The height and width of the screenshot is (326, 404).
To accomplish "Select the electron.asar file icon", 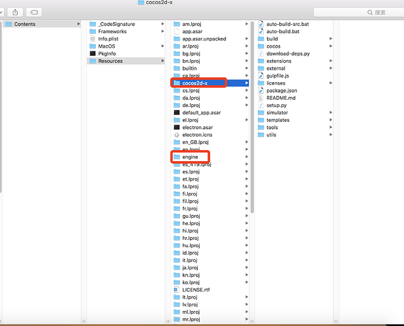I will [177, 127].
